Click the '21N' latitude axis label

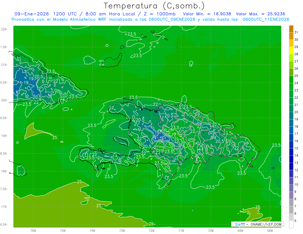coord(4,65)
